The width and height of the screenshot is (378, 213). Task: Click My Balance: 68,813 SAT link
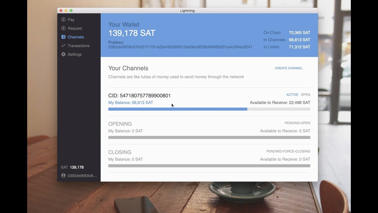click(131, 102)
